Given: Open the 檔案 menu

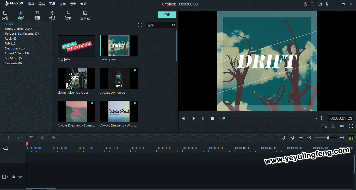Looking at the screenshot, I should pyautogui.click(x=31, y=4).
